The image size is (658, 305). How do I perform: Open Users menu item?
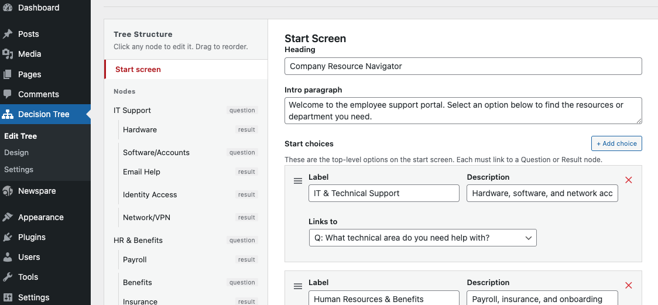[45, 257]
